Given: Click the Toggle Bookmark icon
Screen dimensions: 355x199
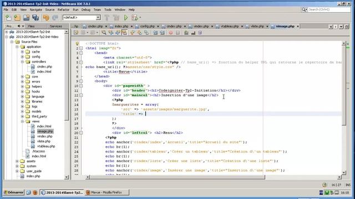Looking at the screenshot, I should pos(146,33).
